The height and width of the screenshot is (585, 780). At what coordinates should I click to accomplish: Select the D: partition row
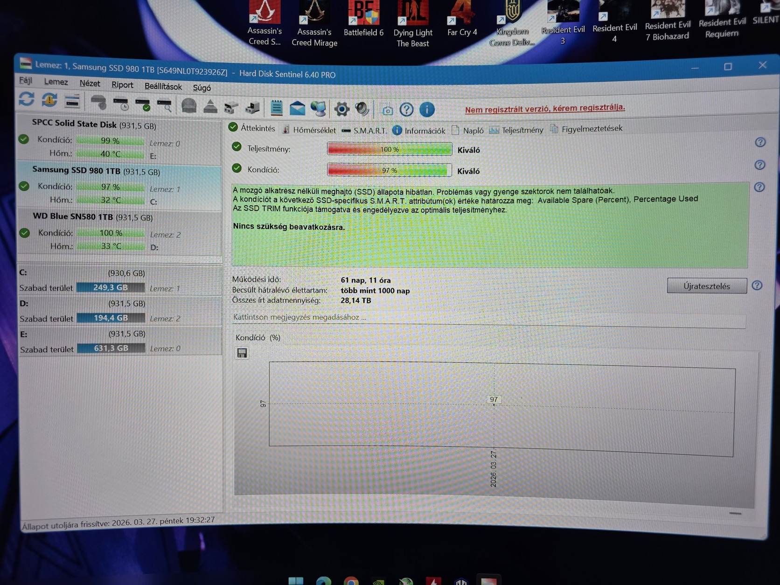click(x=120, y=311)
